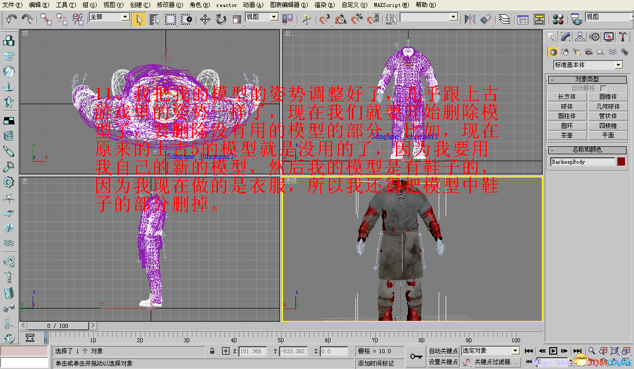Click the Align tool icon
Viewport: 634px width, 369px height.
pyautogui.click(x=486, y=19)
